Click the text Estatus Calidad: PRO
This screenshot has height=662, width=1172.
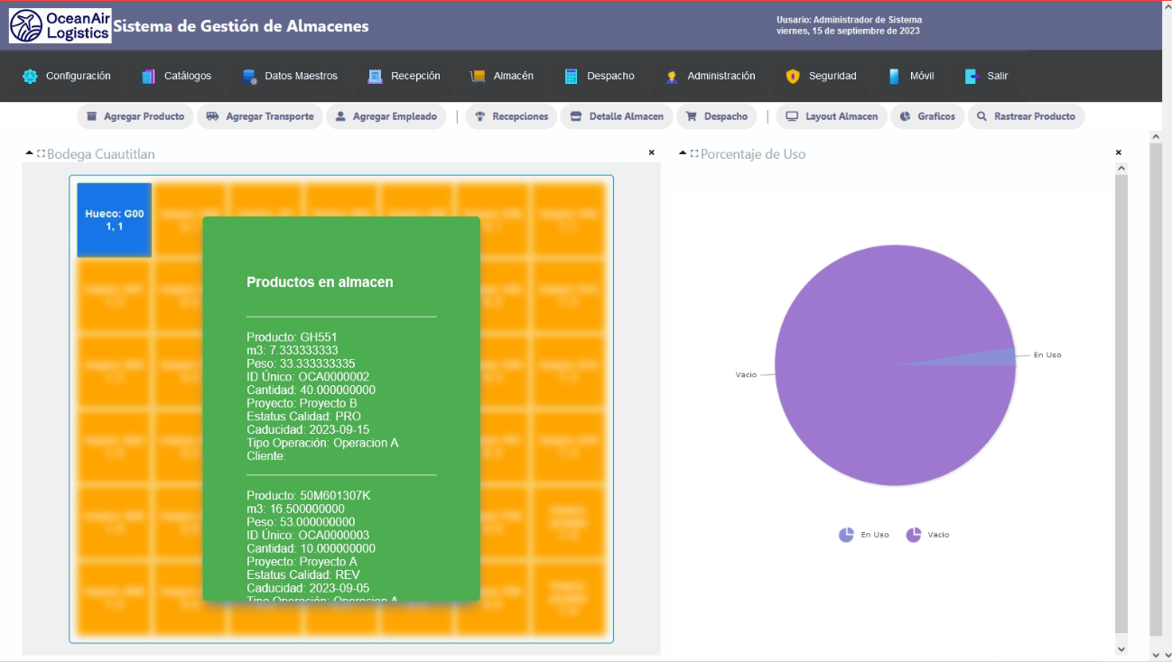tap(303, 417)
